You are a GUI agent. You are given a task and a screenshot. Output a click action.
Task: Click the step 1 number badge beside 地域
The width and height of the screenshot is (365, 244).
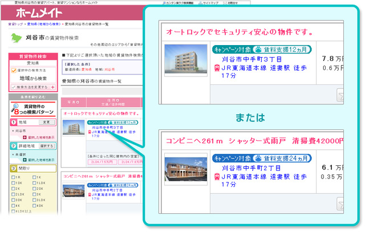(x=14, y=122)
